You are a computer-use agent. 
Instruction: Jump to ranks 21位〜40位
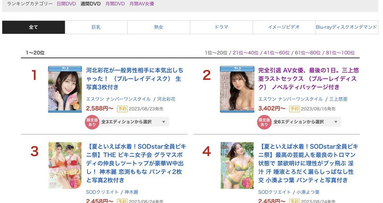point(246,53)
